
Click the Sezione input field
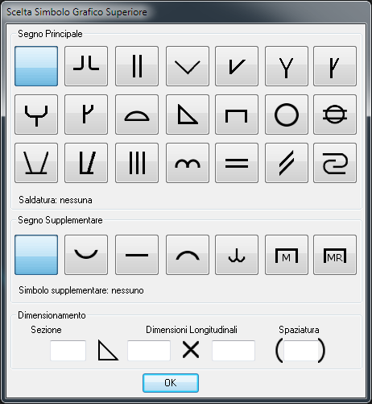[68, 351]
